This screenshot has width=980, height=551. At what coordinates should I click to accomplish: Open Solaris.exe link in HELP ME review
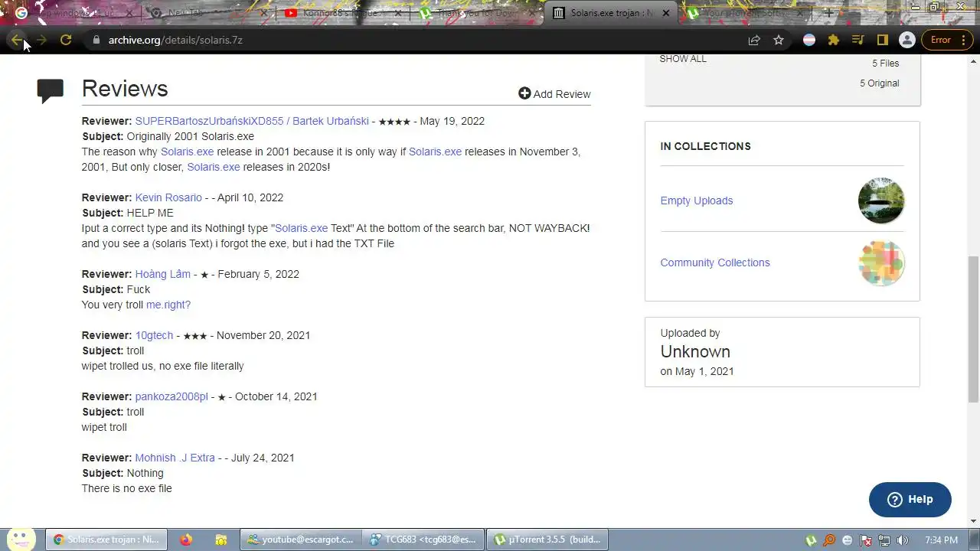(x=302, y=228)
